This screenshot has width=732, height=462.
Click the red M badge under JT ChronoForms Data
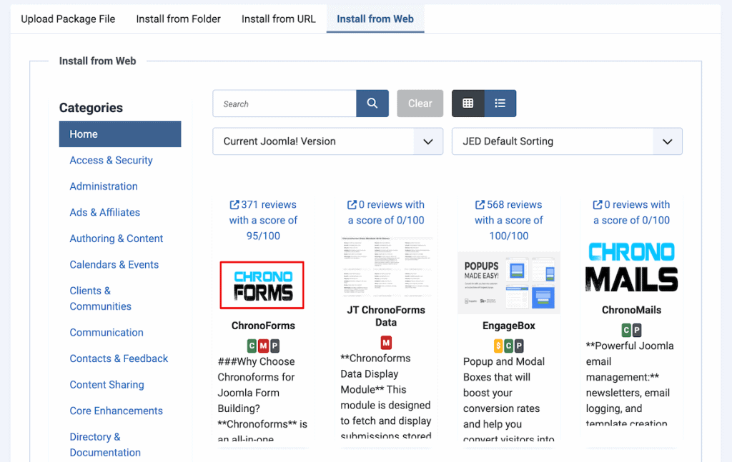tap(386, 343)
